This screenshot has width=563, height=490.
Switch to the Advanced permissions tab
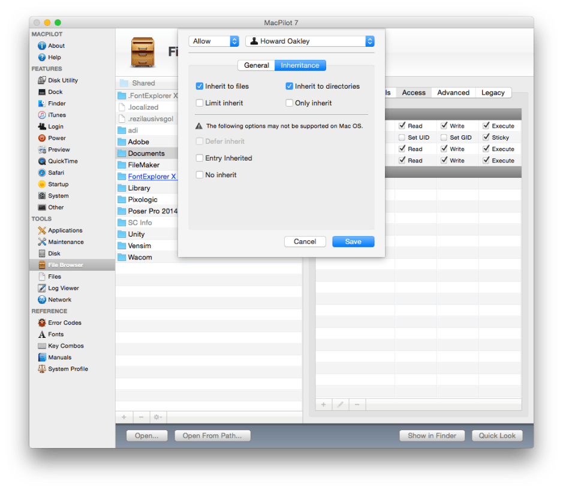[453, 92]
